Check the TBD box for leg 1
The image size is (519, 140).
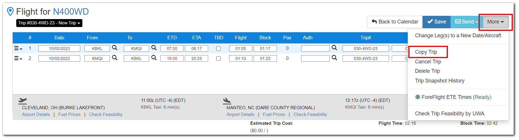coord(218,48)
